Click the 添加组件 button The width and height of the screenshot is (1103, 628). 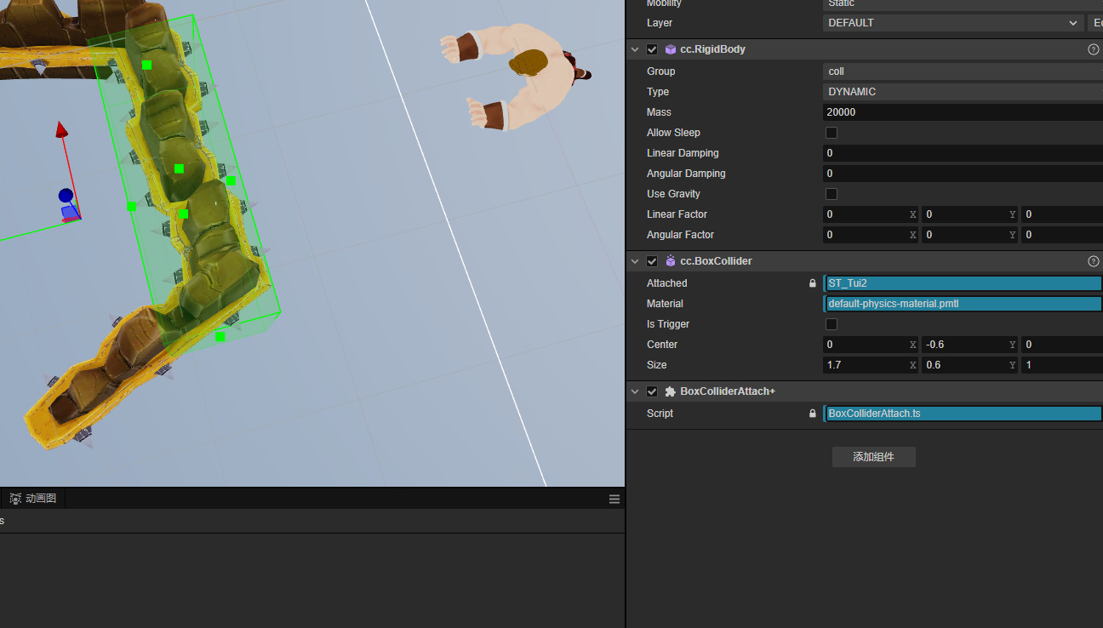pyautogui.click(x=874, y=457)
